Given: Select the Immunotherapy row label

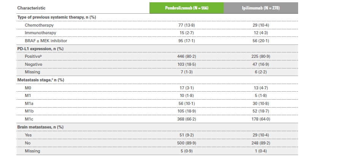Looking at the screenshot, I should point(41,33).
